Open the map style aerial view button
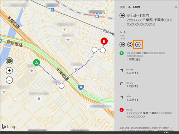This screenshot has width=179, height=134. 9,61
